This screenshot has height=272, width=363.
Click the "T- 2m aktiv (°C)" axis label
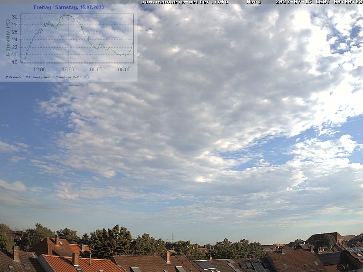coord(8,39)
